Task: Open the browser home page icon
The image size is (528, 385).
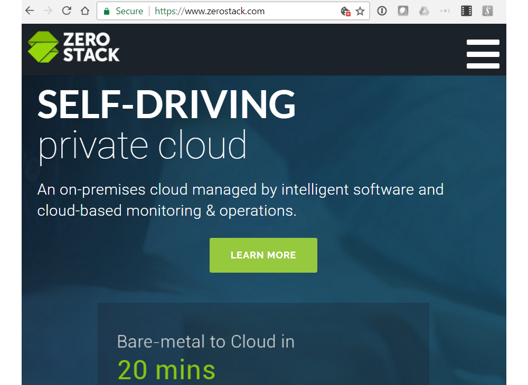Action: click(x=85, y=11)
